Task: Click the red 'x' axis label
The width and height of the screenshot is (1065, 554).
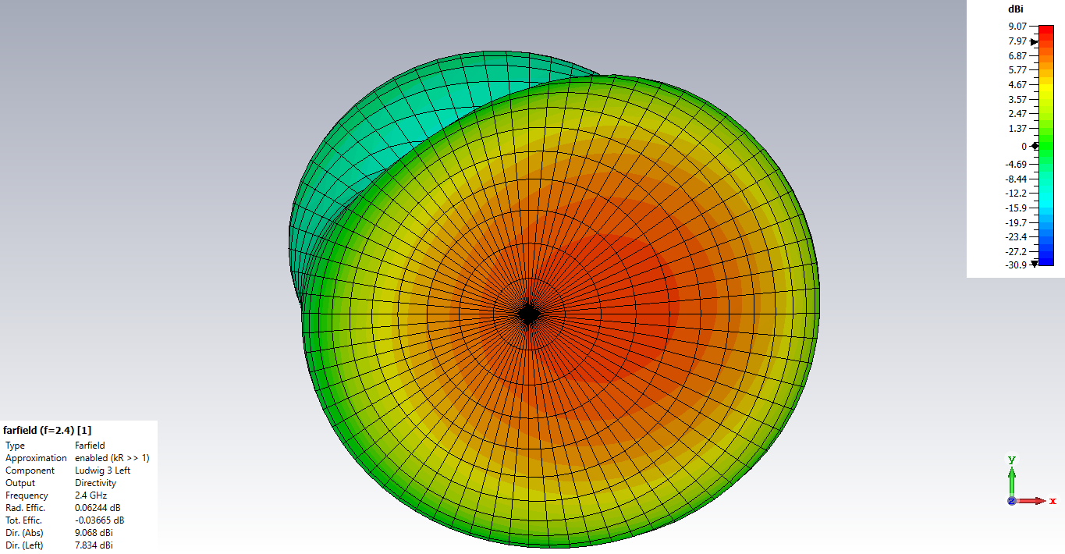Action: click(x=1054, y=499)
